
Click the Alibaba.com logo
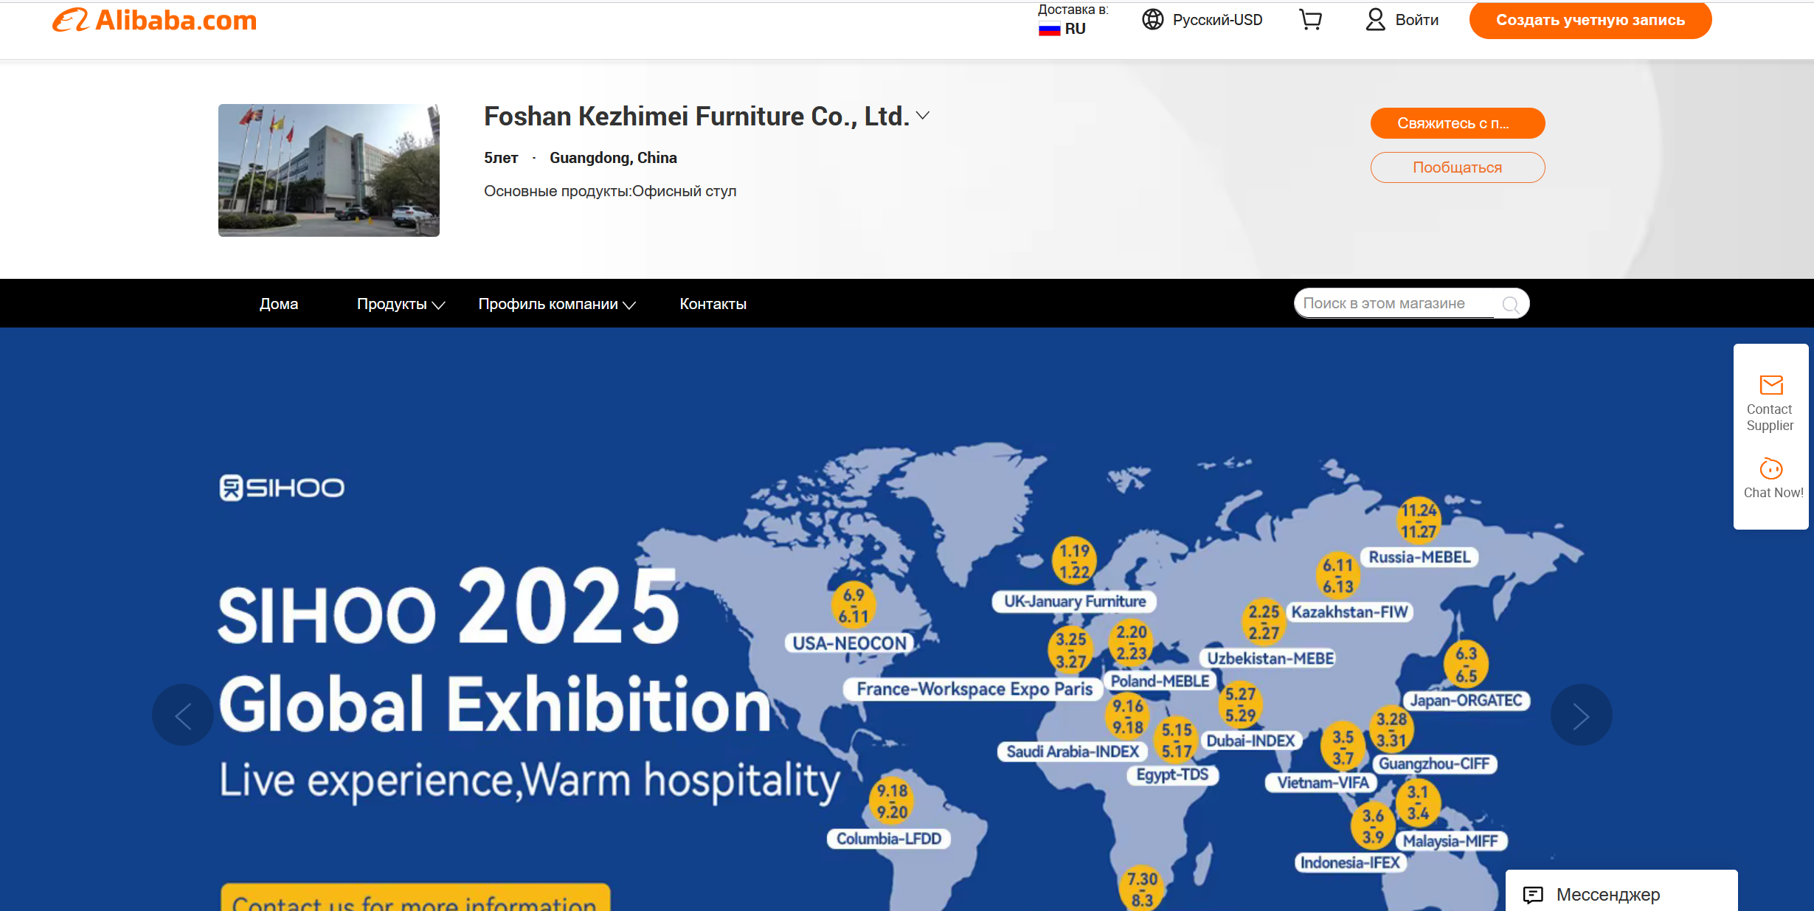click(154, 20)
